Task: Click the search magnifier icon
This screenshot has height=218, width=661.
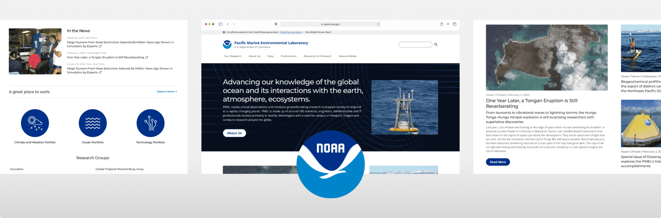Action: (x=436, y=45)
